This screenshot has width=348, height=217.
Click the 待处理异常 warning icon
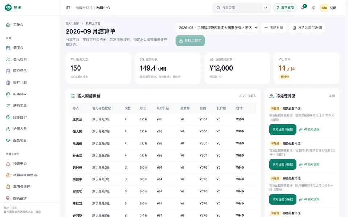pos(272,96)
